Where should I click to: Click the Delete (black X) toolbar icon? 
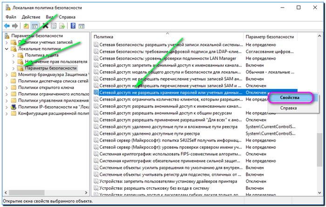(x=45, y=26)
